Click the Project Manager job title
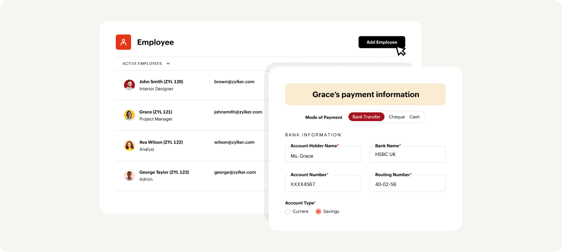Screen dimensions: 562x252 click(x=156, y=119)
